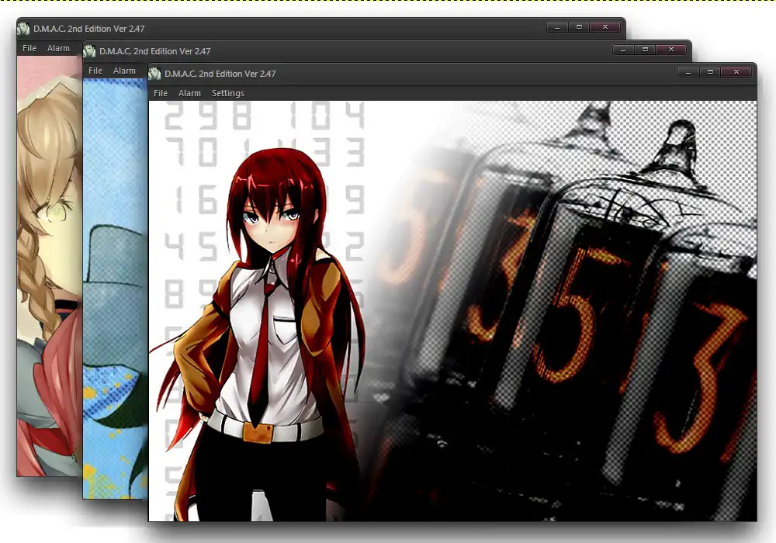Minimize the middle D.M.A.C. window

(623, 50)
